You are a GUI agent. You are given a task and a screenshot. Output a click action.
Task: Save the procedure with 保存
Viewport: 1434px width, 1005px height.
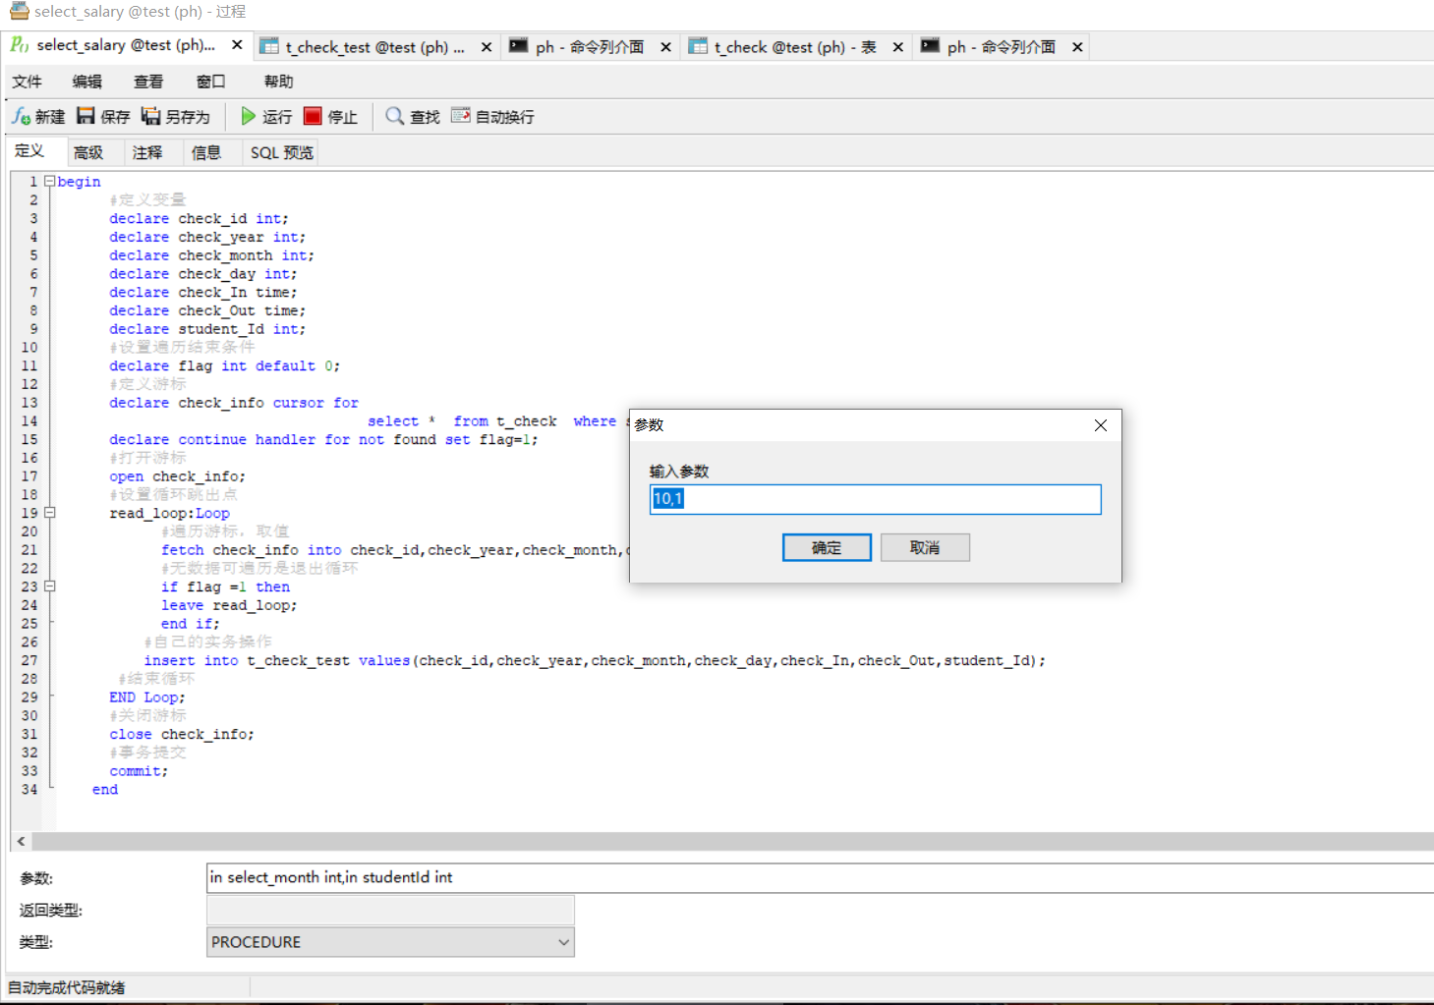coord(103,117)
